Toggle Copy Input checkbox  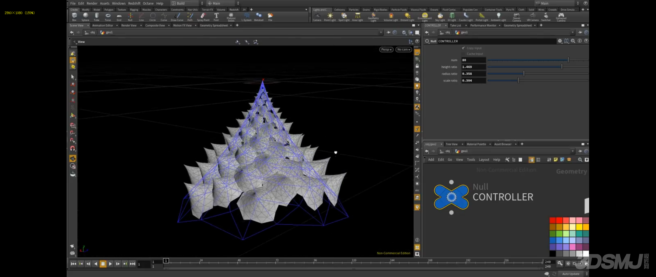(x=463, y=48)
